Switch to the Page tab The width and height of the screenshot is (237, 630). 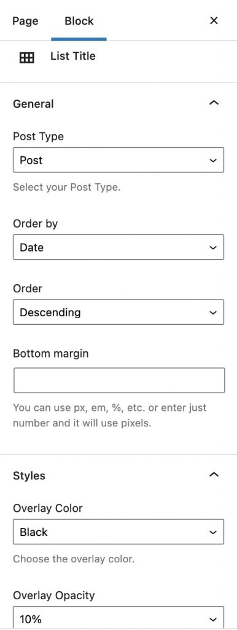coord(25,21)
